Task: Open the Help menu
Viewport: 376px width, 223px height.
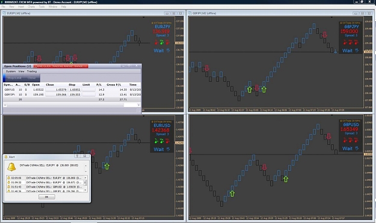Action: pos(64,7)
